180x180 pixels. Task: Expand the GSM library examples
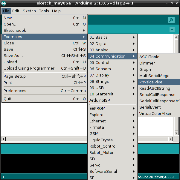(x=112, y=133)
